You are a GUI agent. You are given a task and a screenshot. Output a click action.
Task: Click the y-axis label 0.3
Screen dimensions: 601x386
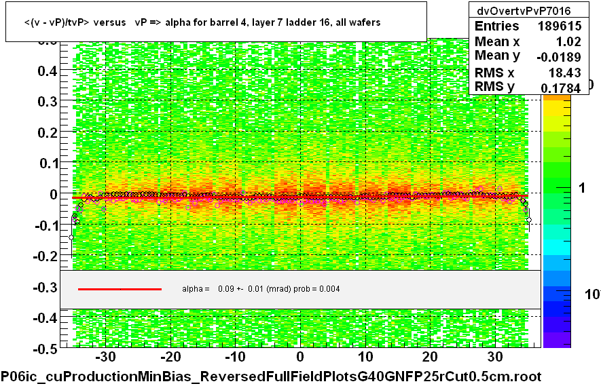click(47, 102)
